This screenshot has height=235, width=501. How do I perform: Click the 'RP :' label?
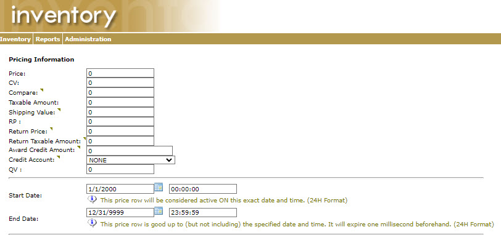tap(14, 122)
